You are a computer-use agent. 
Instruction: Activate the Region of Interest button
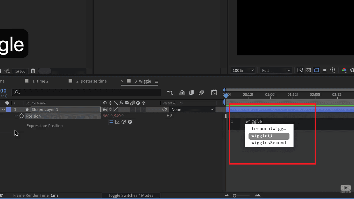click(x=324, y=70)
